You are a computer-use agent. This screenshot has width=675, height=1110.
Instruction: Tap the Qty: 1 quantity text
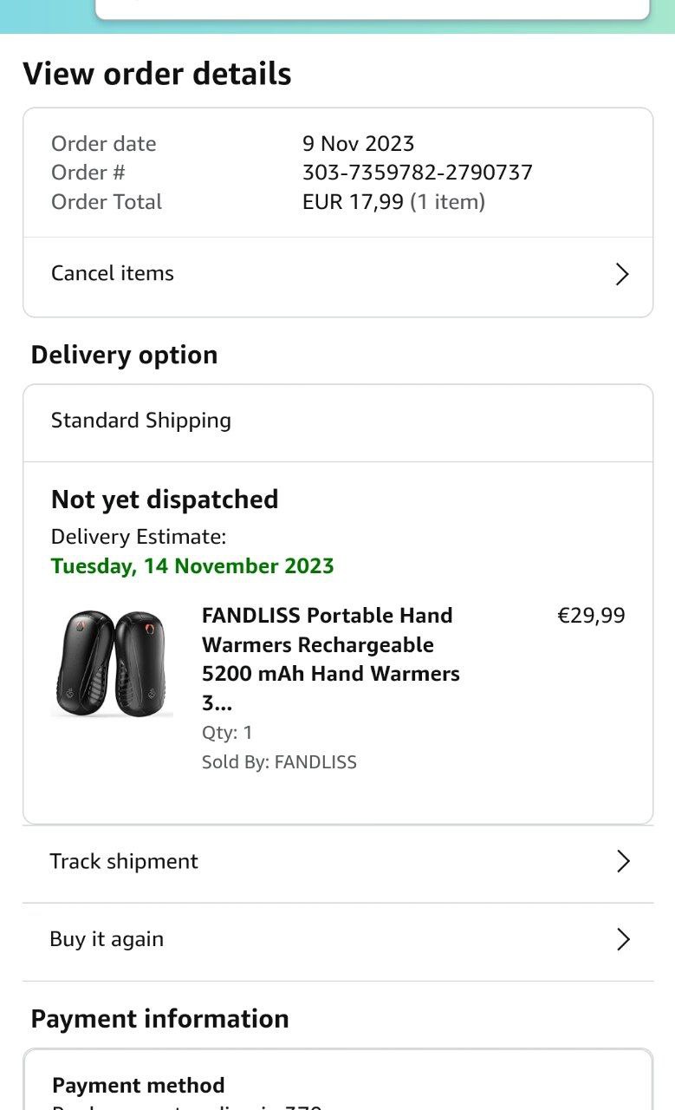[227, 733]
